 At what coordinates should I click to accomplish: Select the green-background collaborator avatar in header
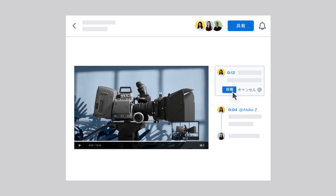[x=217, y=26]
